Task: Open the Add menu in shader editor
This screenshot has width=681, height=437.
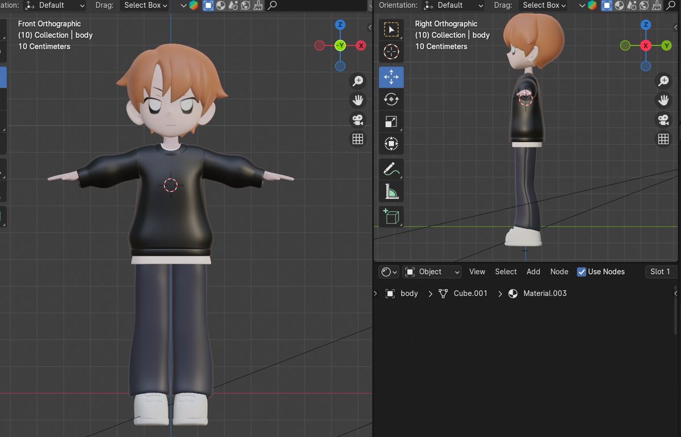Action: coord(533,272)
